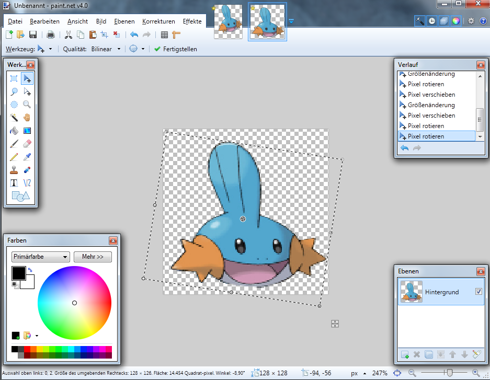This screenshot has height=380, width=490.
Task: Click the Save toolbar icon
Action: pos(33,34)
